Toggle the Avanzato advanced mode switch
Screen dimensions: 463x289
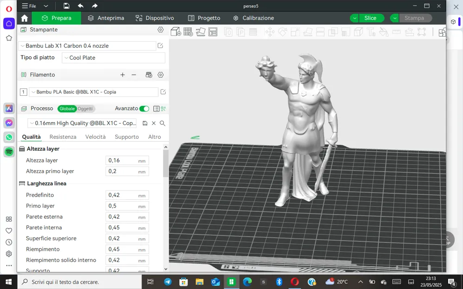click(144, 109)
